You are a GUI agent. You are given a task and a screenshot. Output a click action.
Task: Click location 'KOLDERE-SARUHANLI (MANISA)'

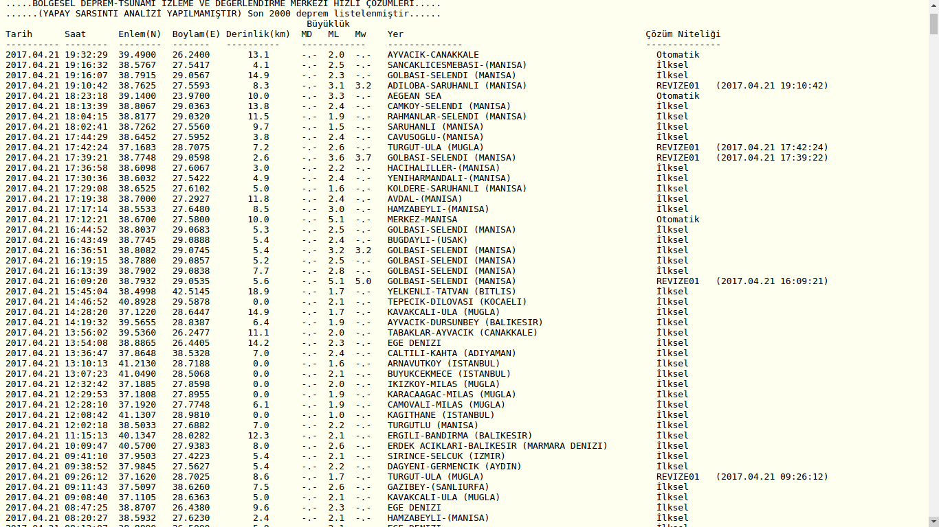coord(457,189)
